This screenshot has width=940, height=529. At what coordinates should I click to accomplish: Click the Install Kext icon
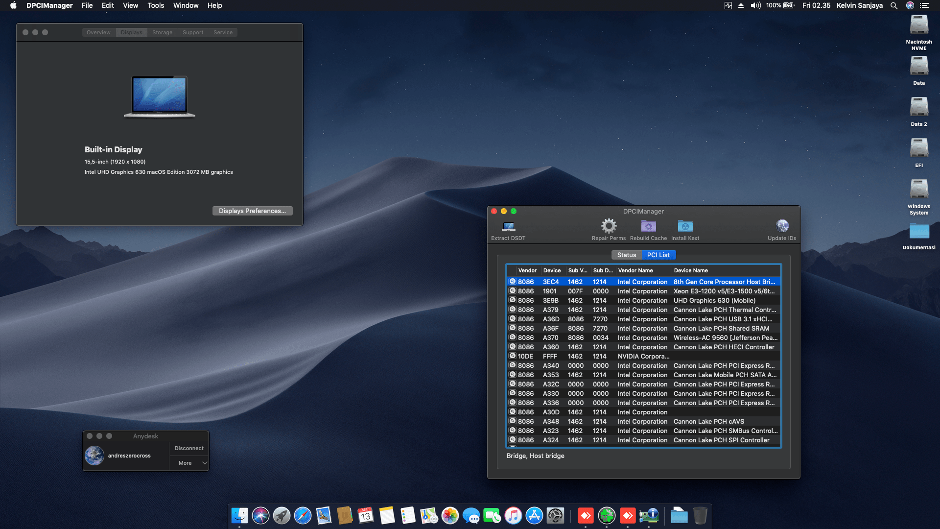685,226
